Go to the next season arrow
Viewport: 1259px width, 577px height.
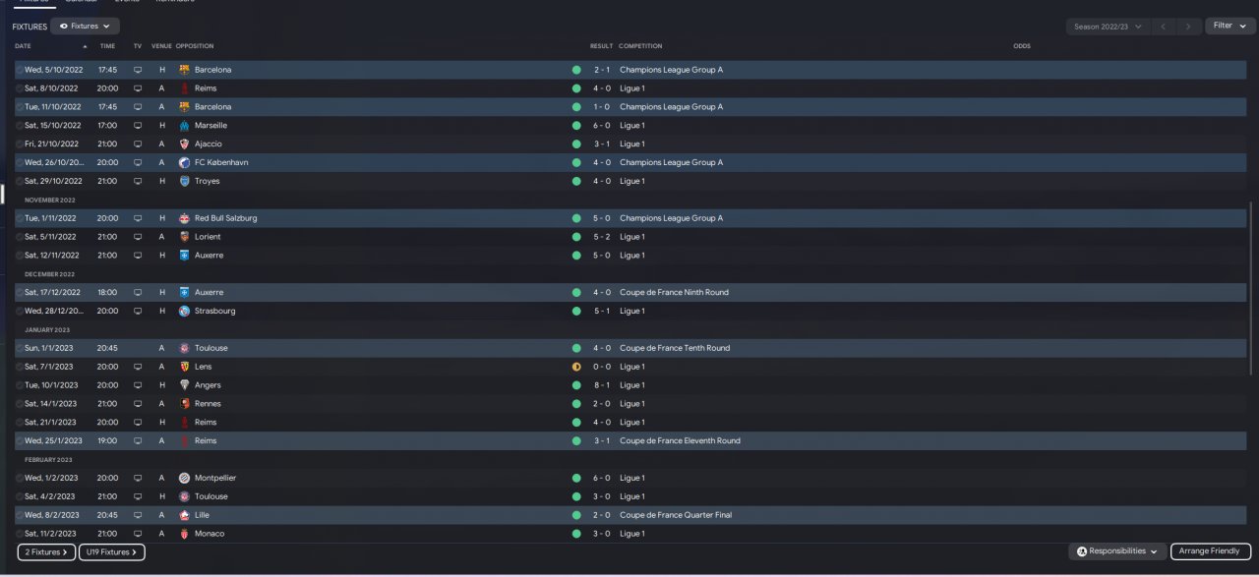[1189, 27]
